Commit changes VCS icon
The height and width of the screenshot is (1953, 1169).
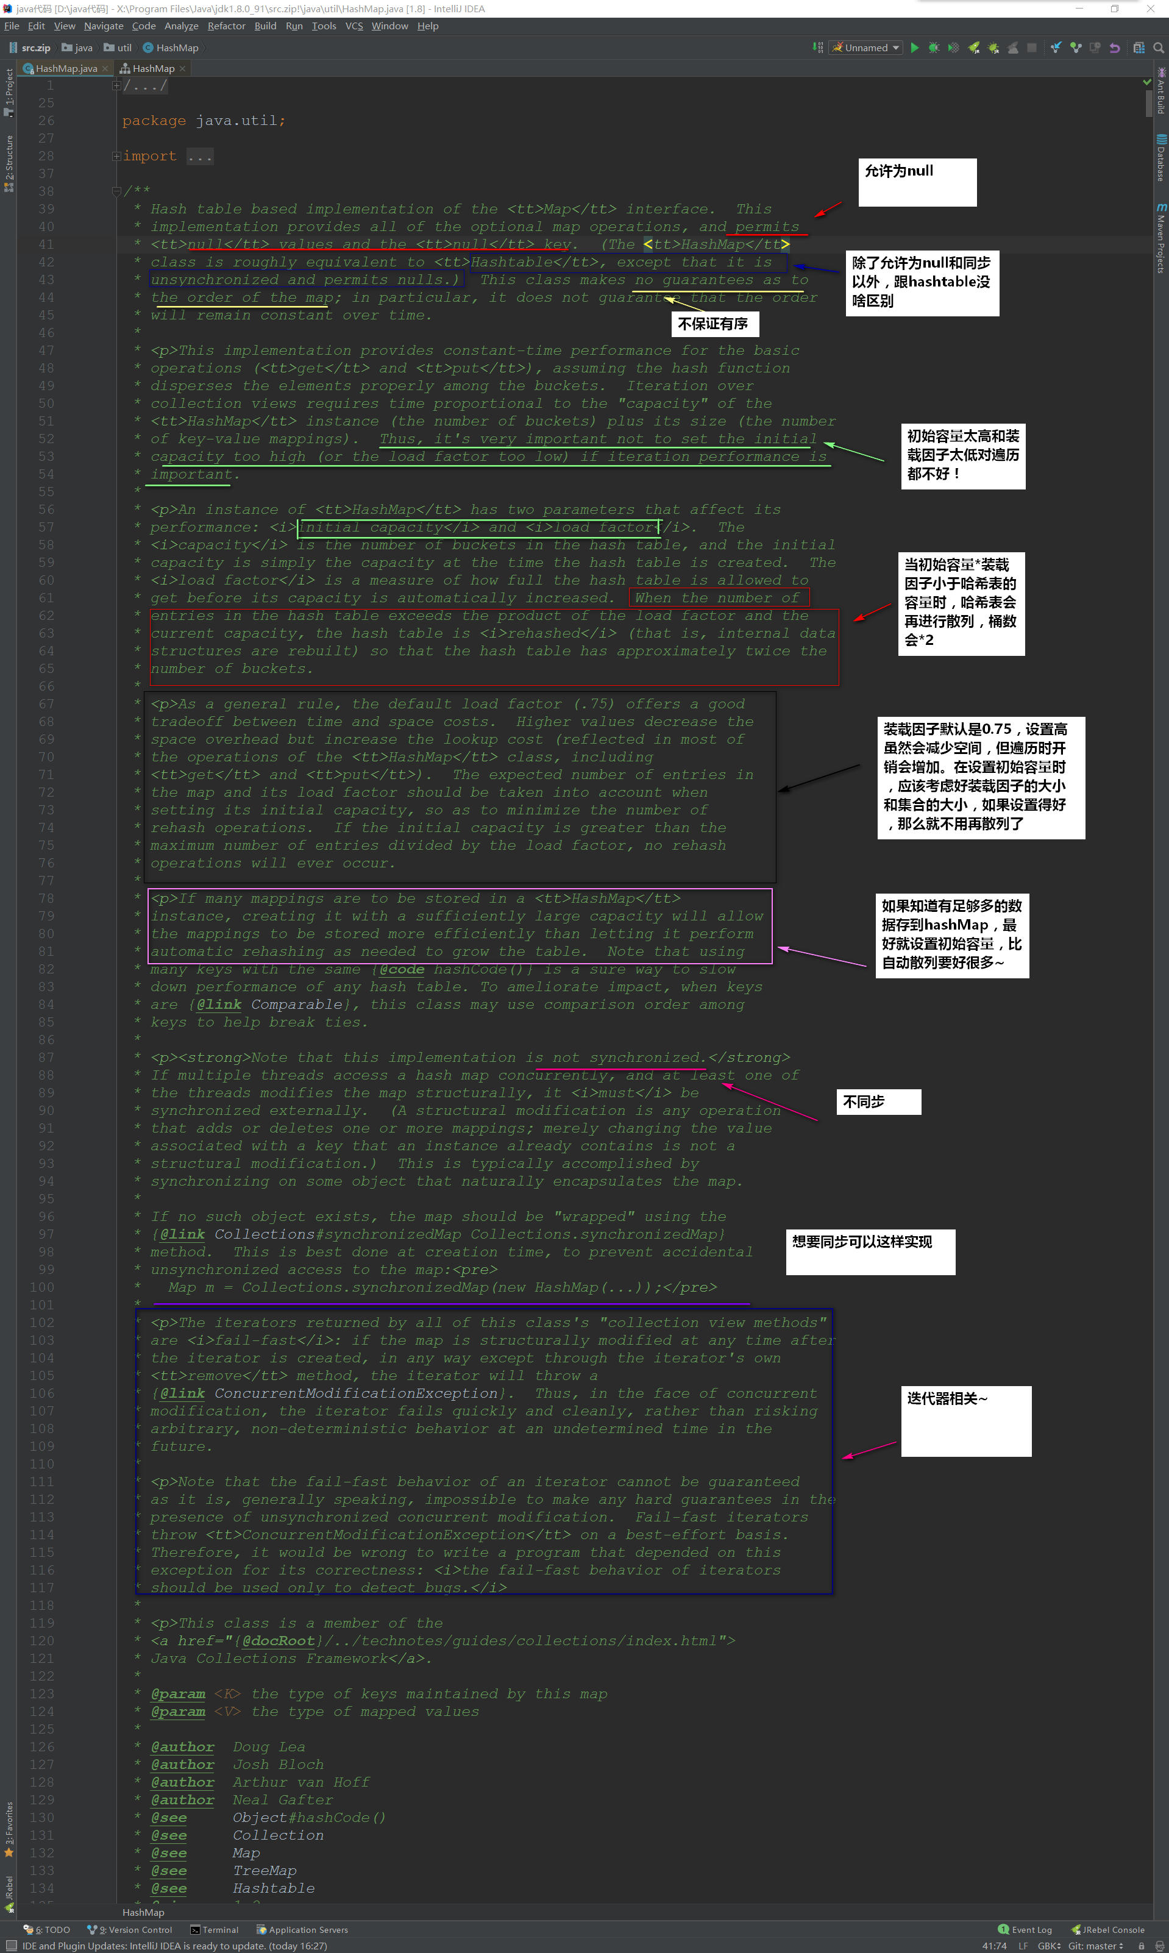(x=1075, y=48)
